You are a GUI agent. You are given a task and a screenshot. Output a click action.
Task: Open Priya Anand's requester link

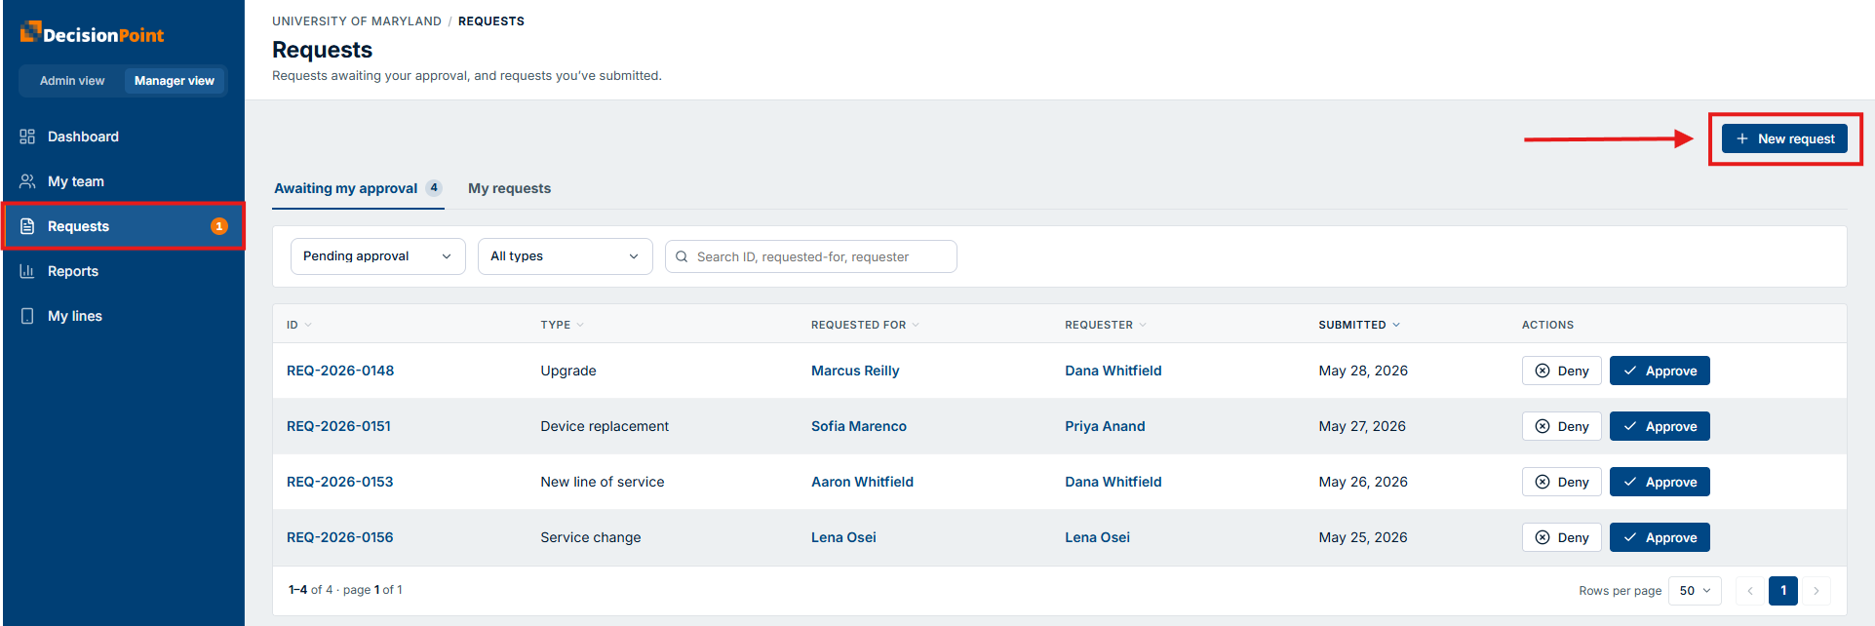tap(1105, 426)
